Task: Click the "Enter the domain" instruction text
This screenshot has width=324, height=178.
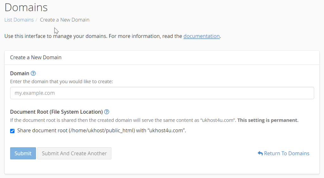Action: [61, 81]
